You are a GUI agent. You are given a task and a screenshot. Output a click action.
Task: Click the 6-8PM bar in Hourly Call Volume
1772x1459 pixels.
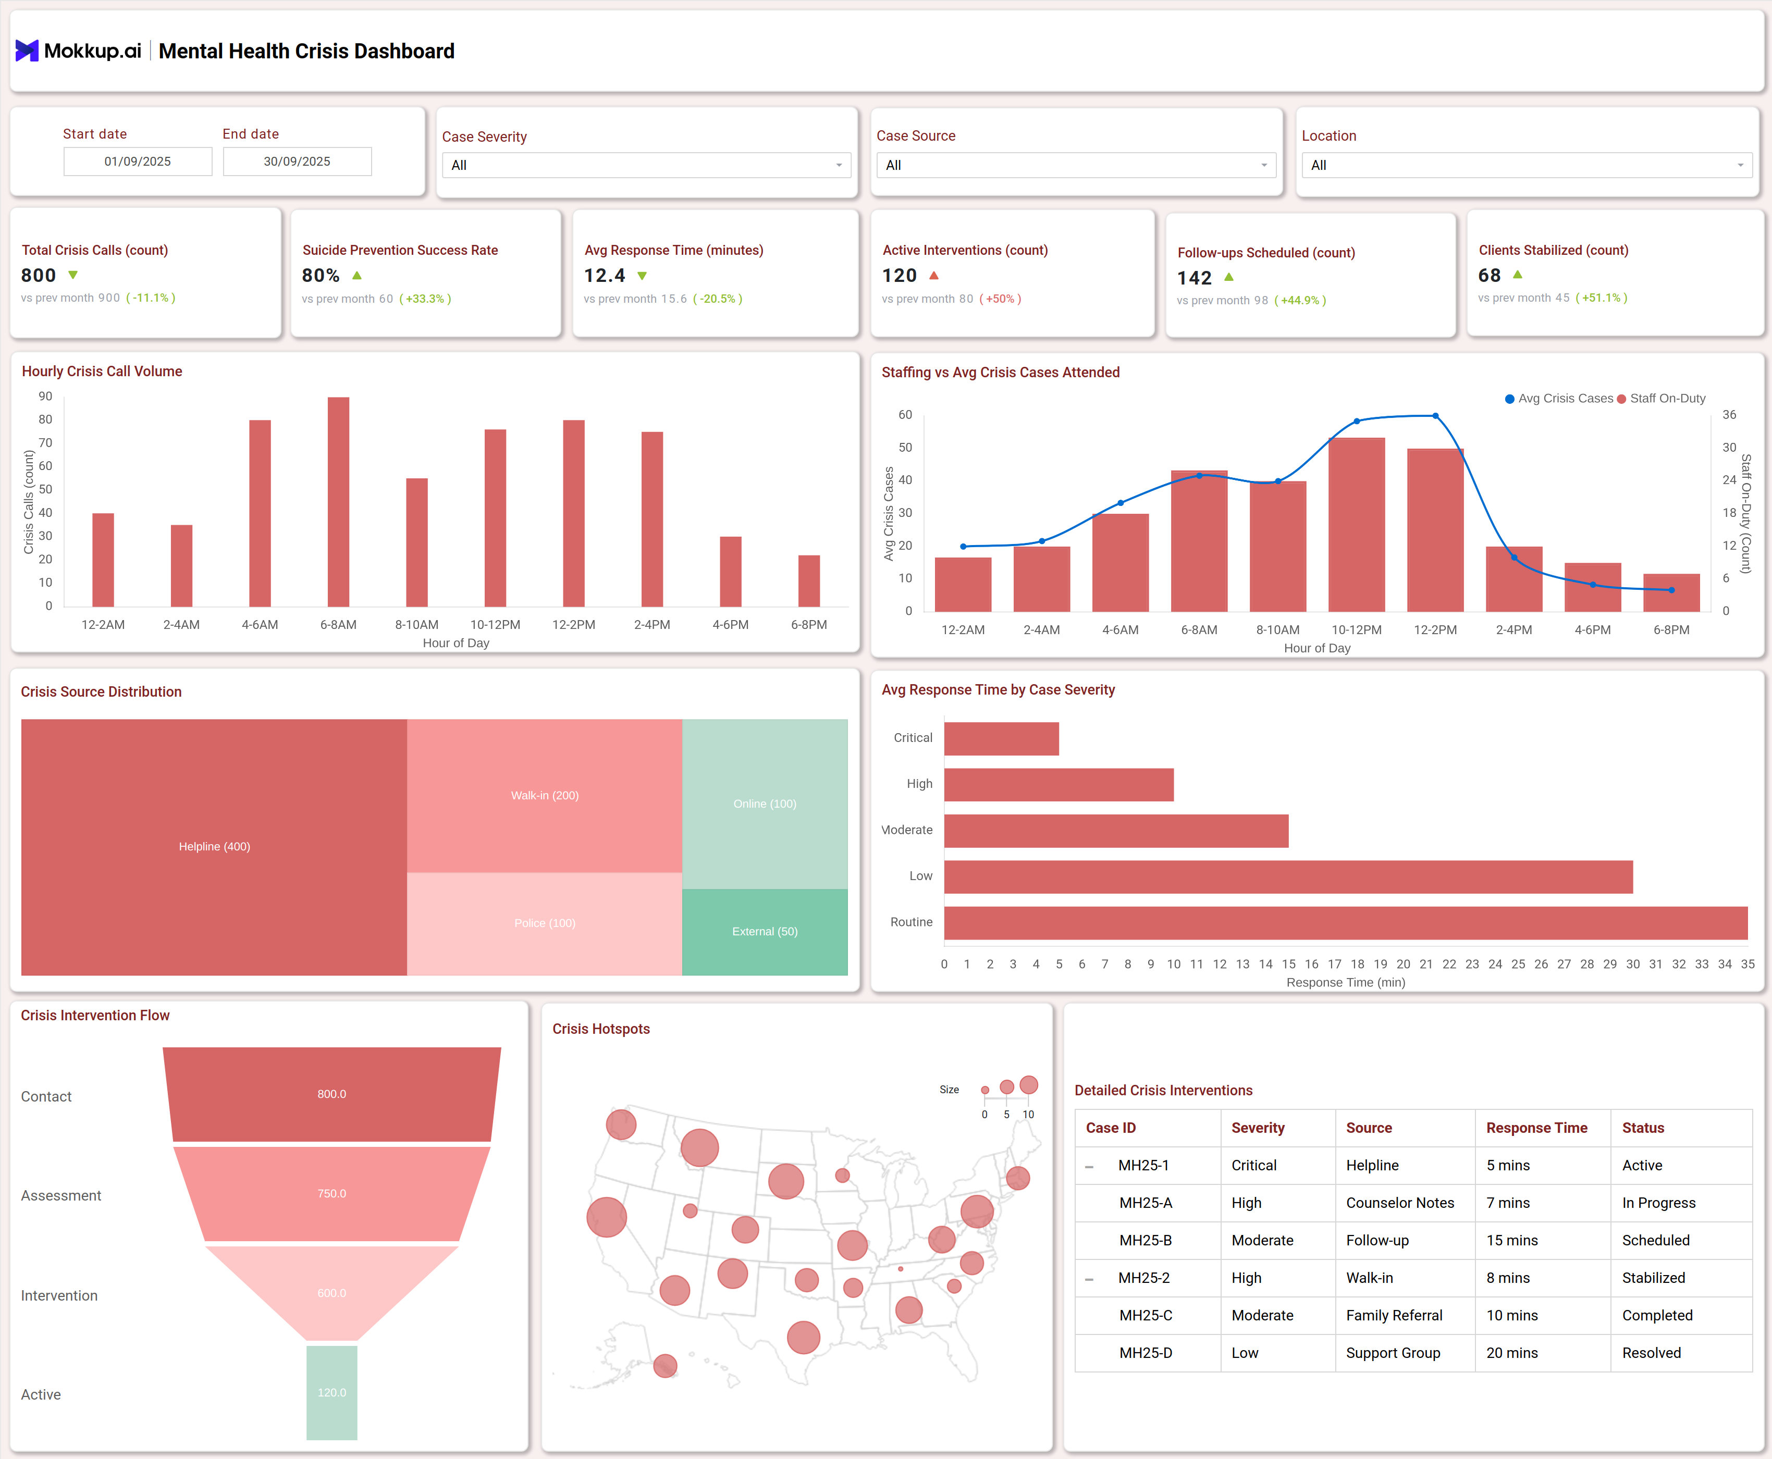pos(809,581)
